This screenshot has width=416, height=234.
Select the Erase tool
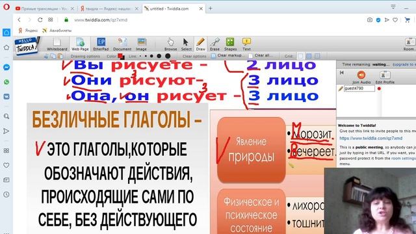click(214, 44)
